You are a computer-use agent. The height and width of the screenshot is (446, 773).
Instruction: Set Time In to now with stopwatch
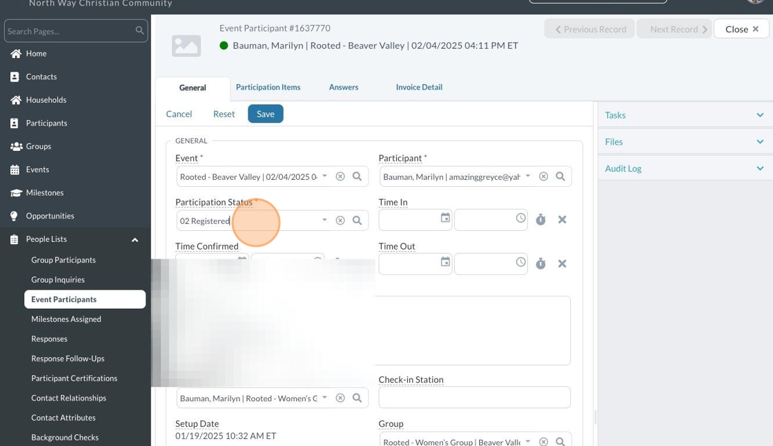(541, 220)
